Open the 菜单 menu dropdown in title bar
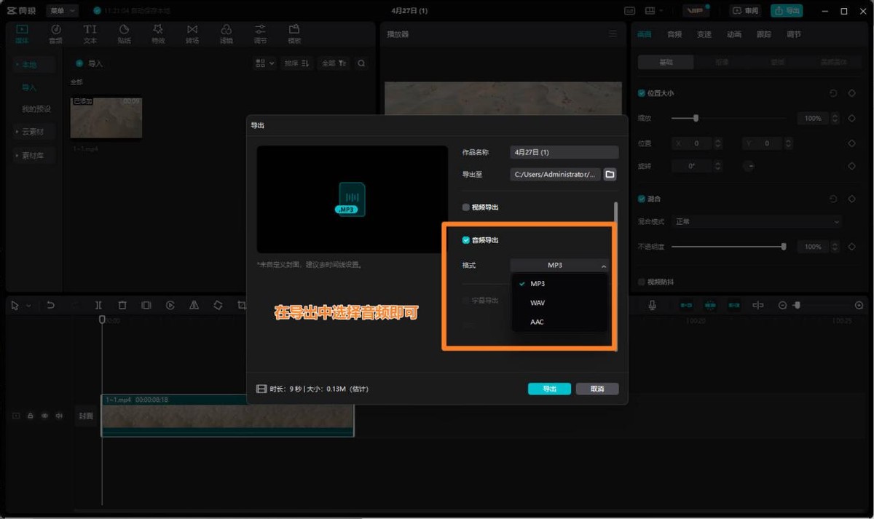Viewport: 874px width, 519px height. pos(62,11)
